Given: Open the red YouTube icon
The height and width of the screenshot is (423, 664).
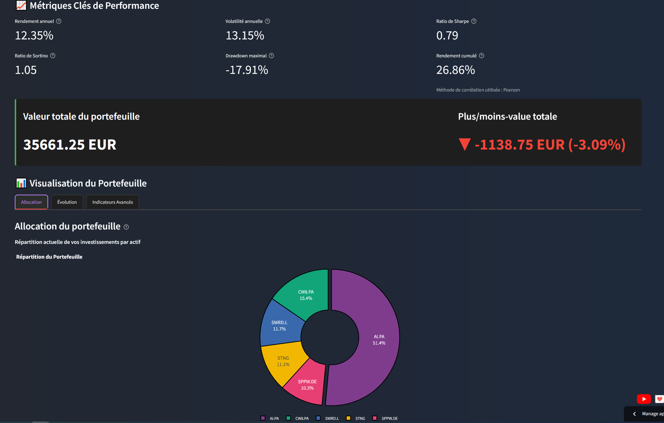Looking at the screenshot, I should click(x=644, y=399).
